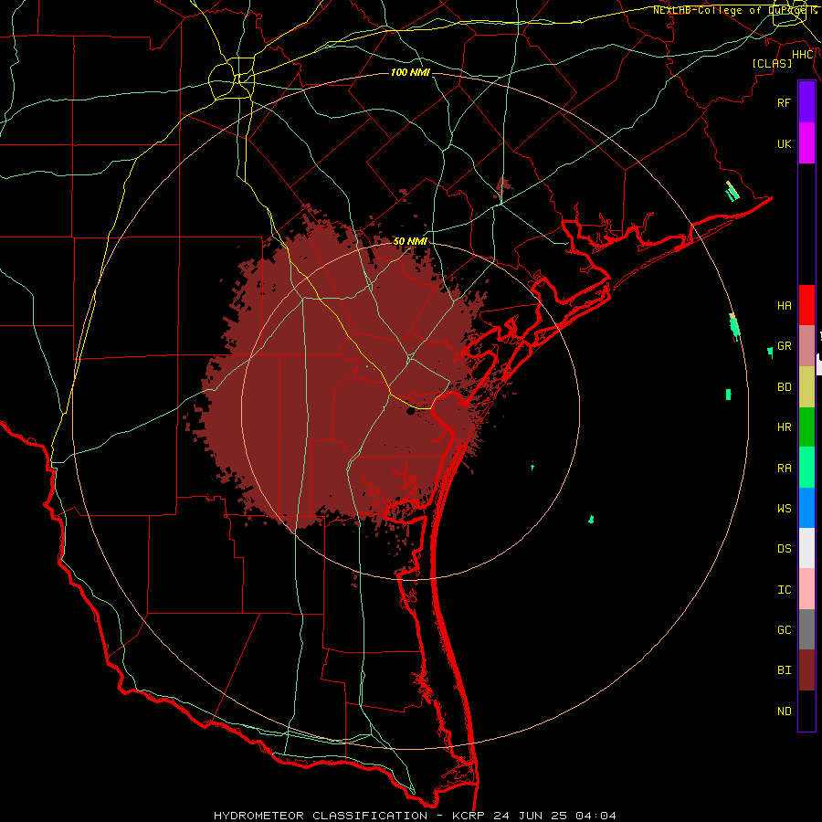The image size is (822, 822).
Task: Select the magenta UK legend color swatch
Action: [x=806, y=143]
